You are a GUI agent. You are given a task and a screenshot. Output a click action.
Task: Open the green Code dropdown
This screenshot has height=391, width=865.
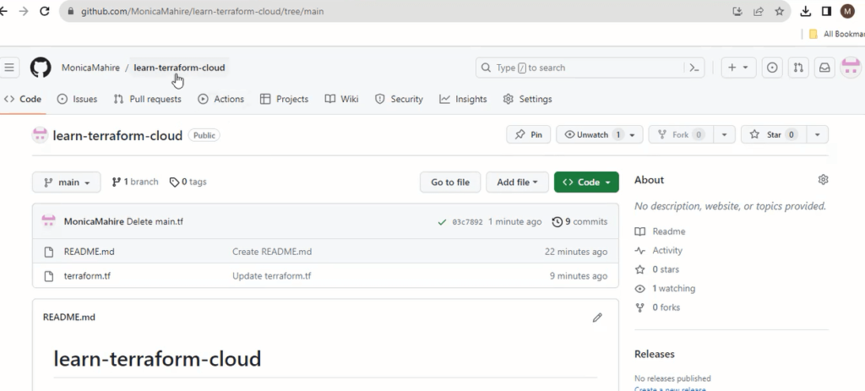coord(586,182)
